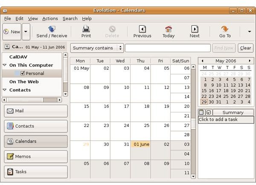This screenshot has height=185, width=256.
Task: Open the Actions menu
Action: pos(50,19)
